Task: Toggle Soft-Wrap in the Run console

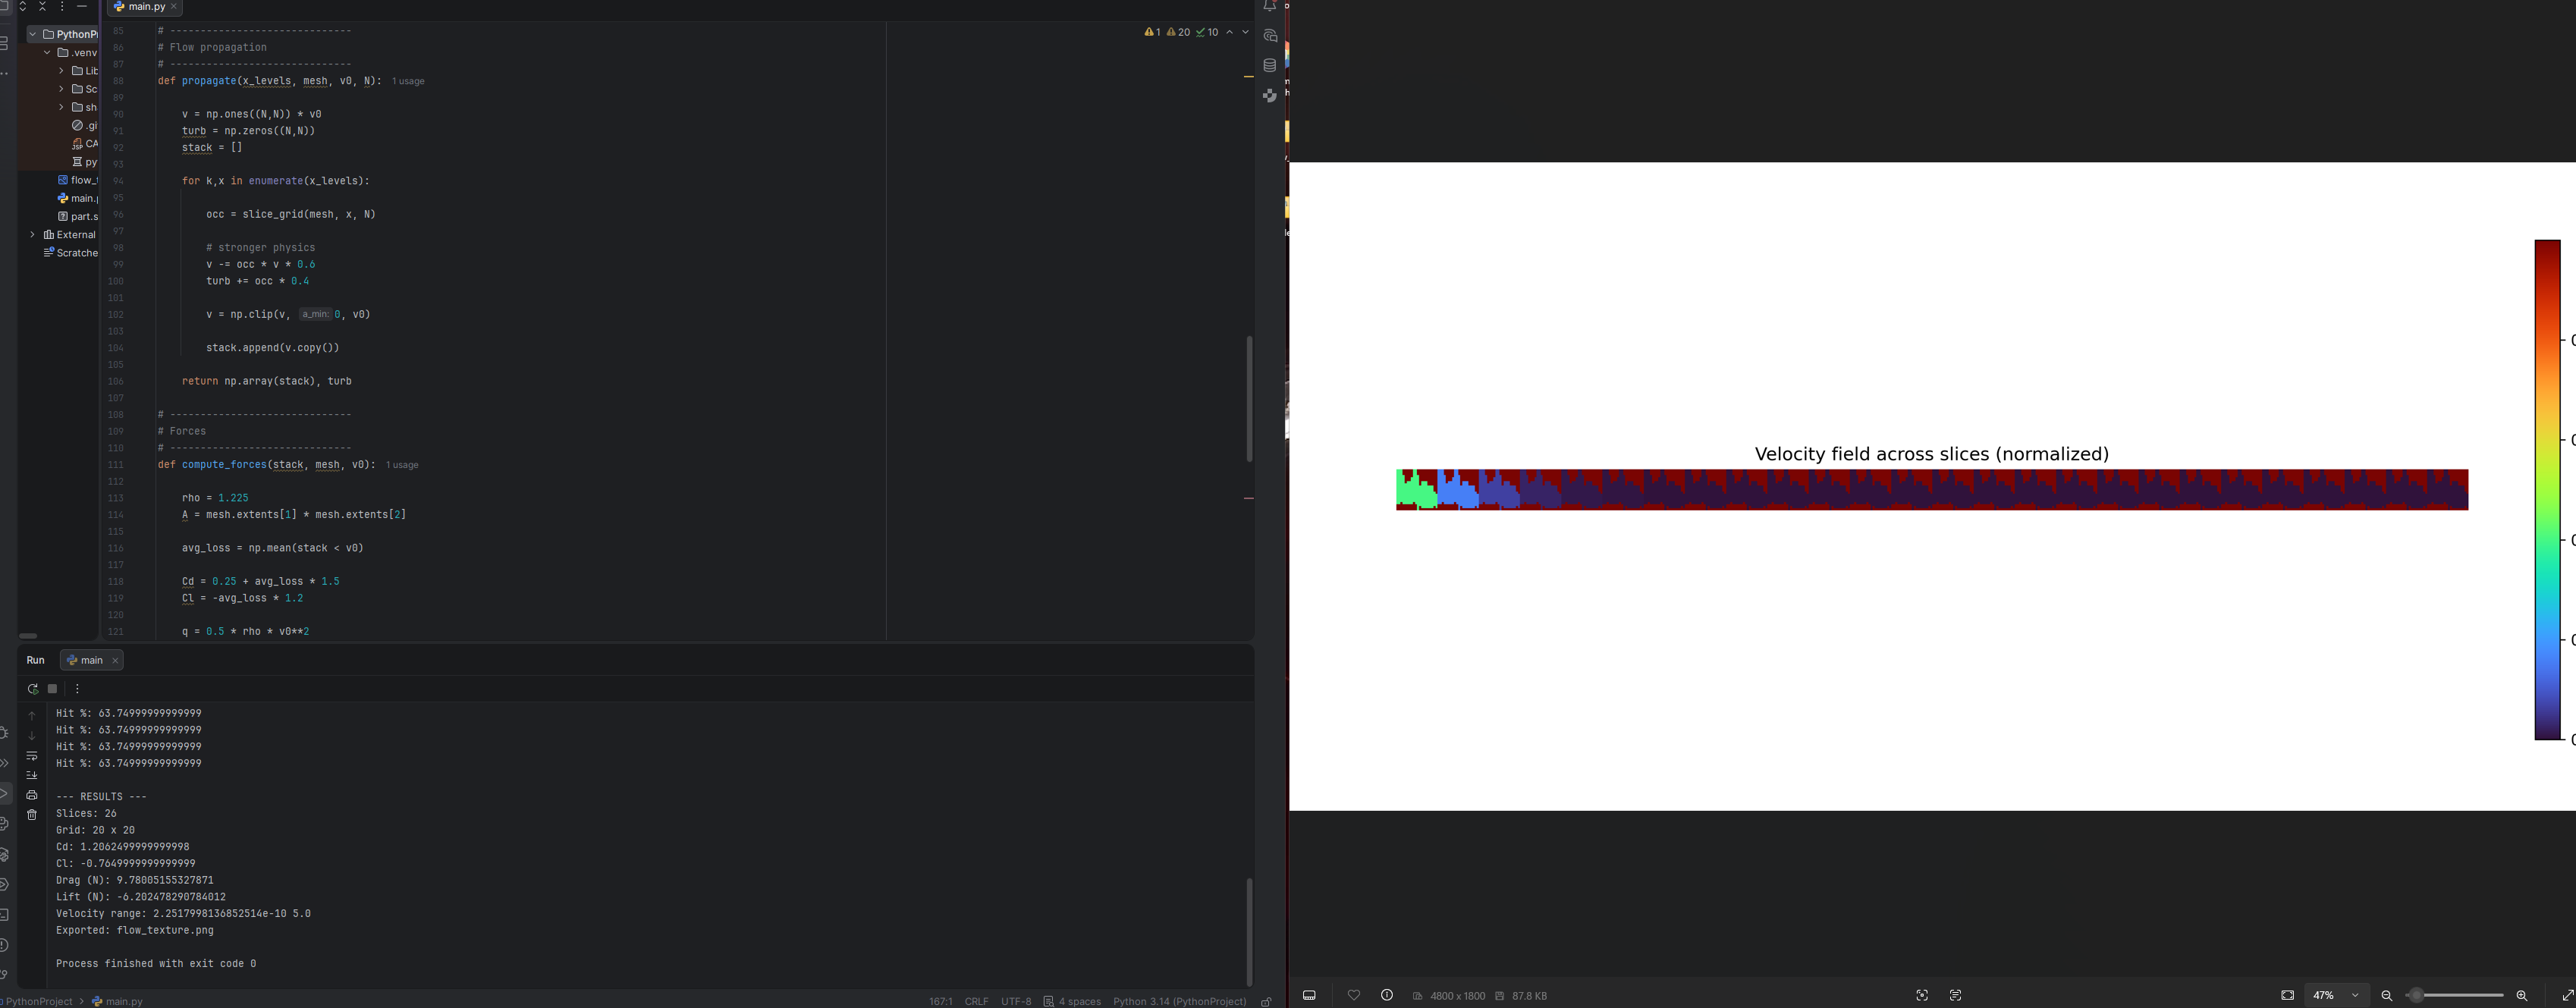Action: [32, 756]
